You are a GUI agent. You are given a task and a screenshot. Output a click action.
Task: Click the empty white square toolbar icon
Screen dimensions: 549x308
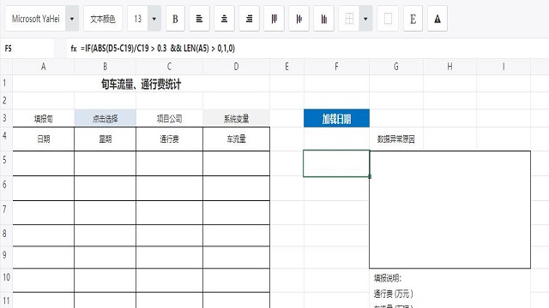click(388, 19)
